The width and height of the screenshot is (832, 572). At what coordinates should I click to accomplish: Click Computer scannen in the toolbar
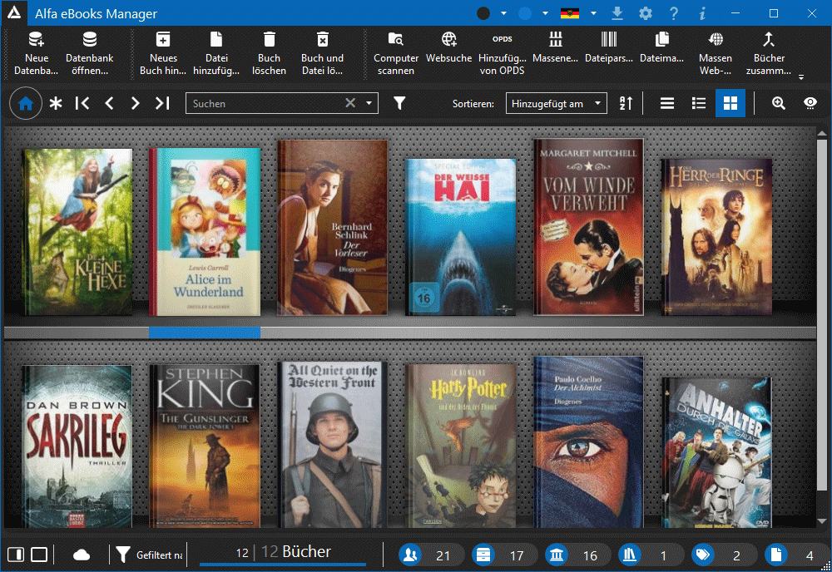point(396,52)
